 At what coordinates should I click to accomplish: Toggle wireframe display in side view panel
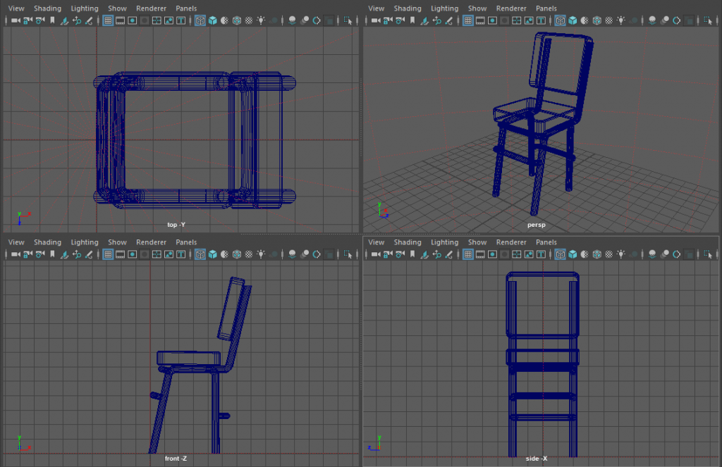point(561,254)
